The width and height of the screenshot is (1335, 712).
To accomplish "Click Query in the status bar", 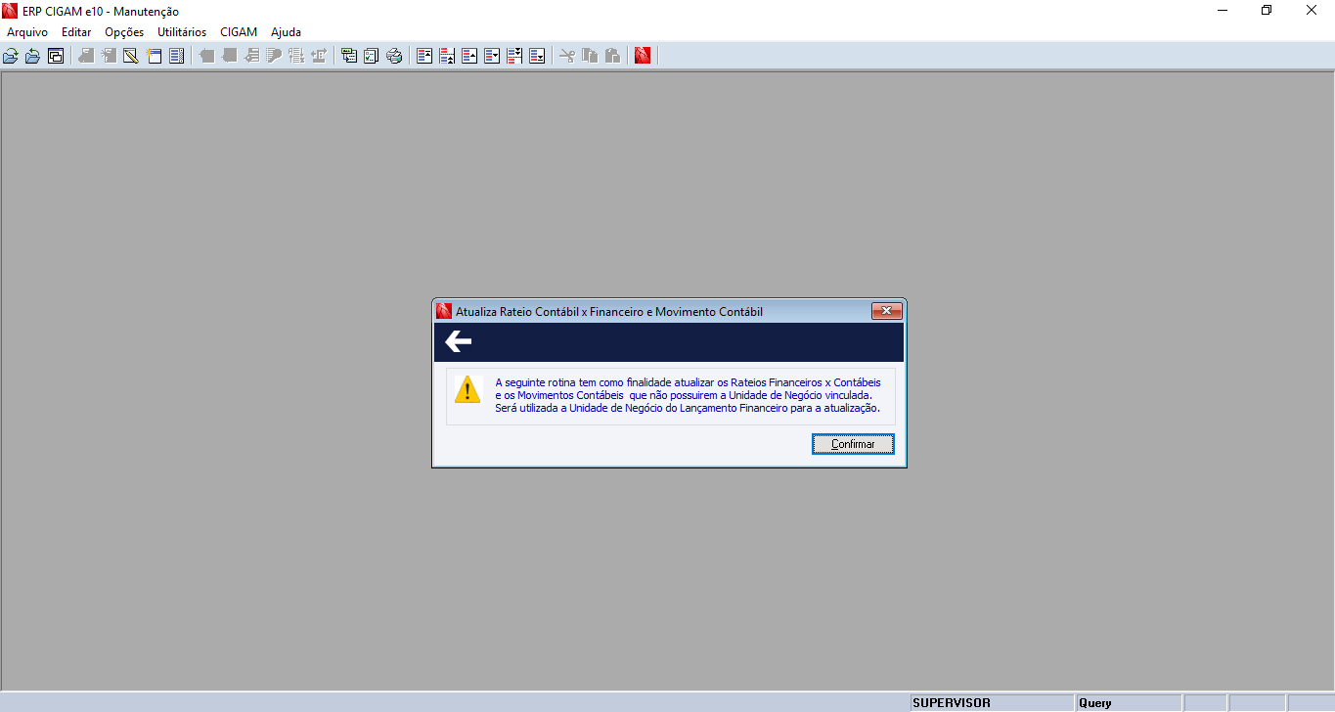I will click(1095, 703).
